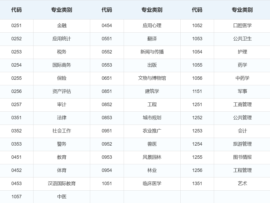Click the 应用心理 cell
This screenshot has width=270, height=203.
(152, 26)
